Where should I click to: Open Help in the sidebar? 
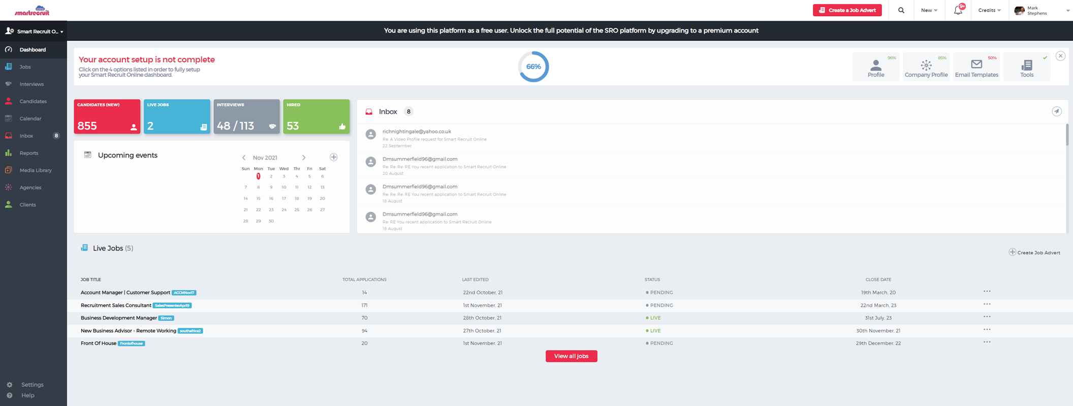(x=27, y=395)
